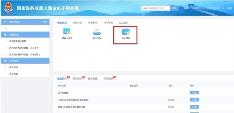The width and height of the screenshot is (234, 113).
Task: Click 办理 for 上海市企业优化版研发支出辅助
Action: 194,100
